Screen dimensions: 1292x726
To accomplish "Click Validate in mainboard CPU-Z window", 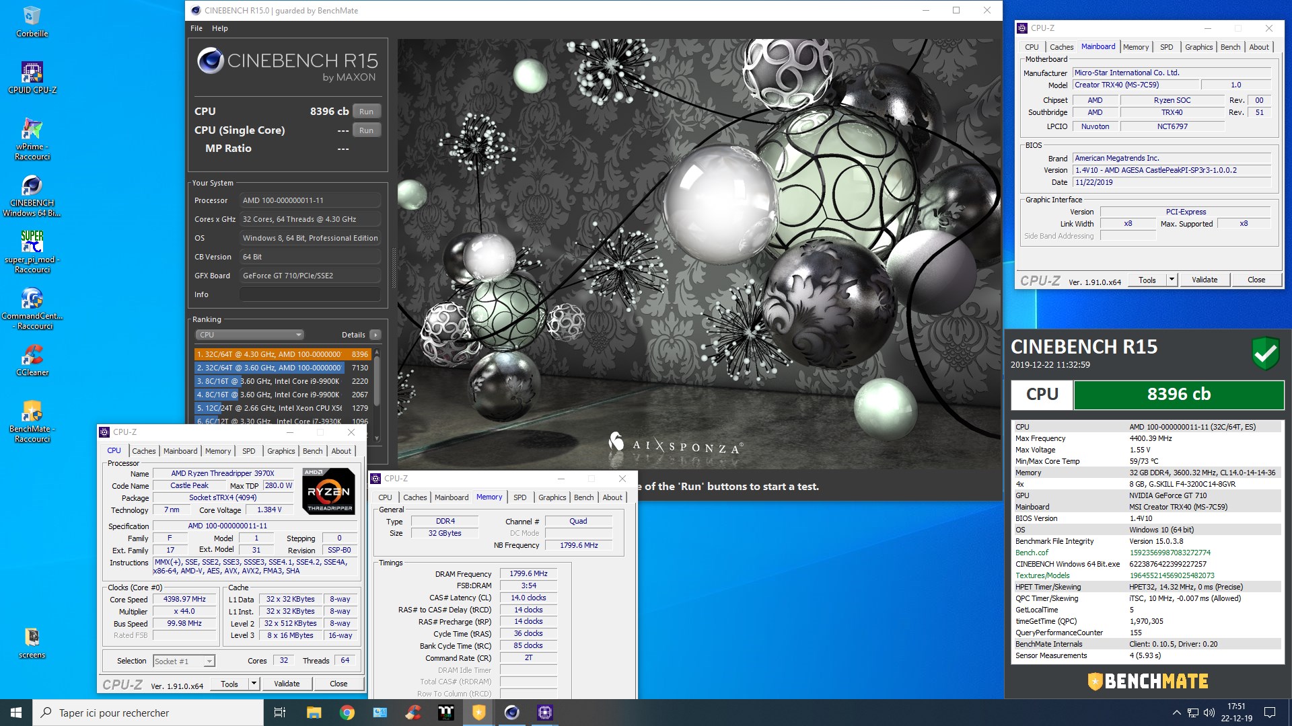I will pyautogui.click(x=1205, y=280).
